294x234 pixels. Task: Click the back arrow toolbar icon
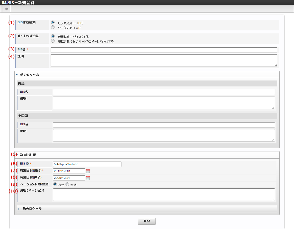[x=7, y=9]
